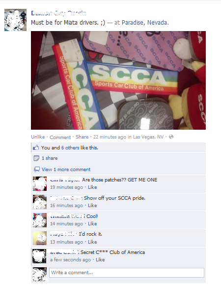Image resolution: width=221 pixels, height=287 pixels.
Task: Click the share count note icon
Action: coord(36,158)
